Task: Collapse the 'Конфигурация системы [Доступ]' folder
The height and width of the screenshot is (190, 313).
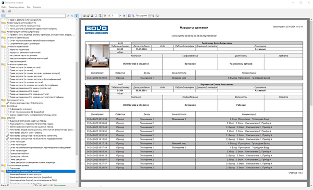Action: coord(2,23)
